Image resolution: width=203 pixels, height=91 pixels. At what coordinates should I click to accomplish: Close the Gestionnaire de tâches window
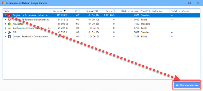click(x=198, y=3)
